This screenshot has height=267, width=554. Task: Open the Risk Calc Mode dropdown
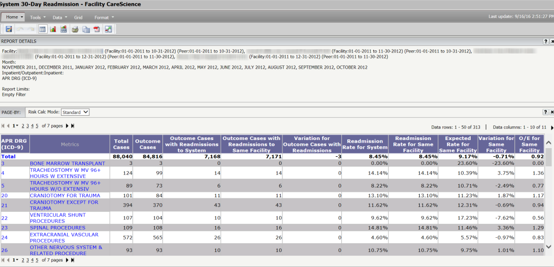coord(75,112)
